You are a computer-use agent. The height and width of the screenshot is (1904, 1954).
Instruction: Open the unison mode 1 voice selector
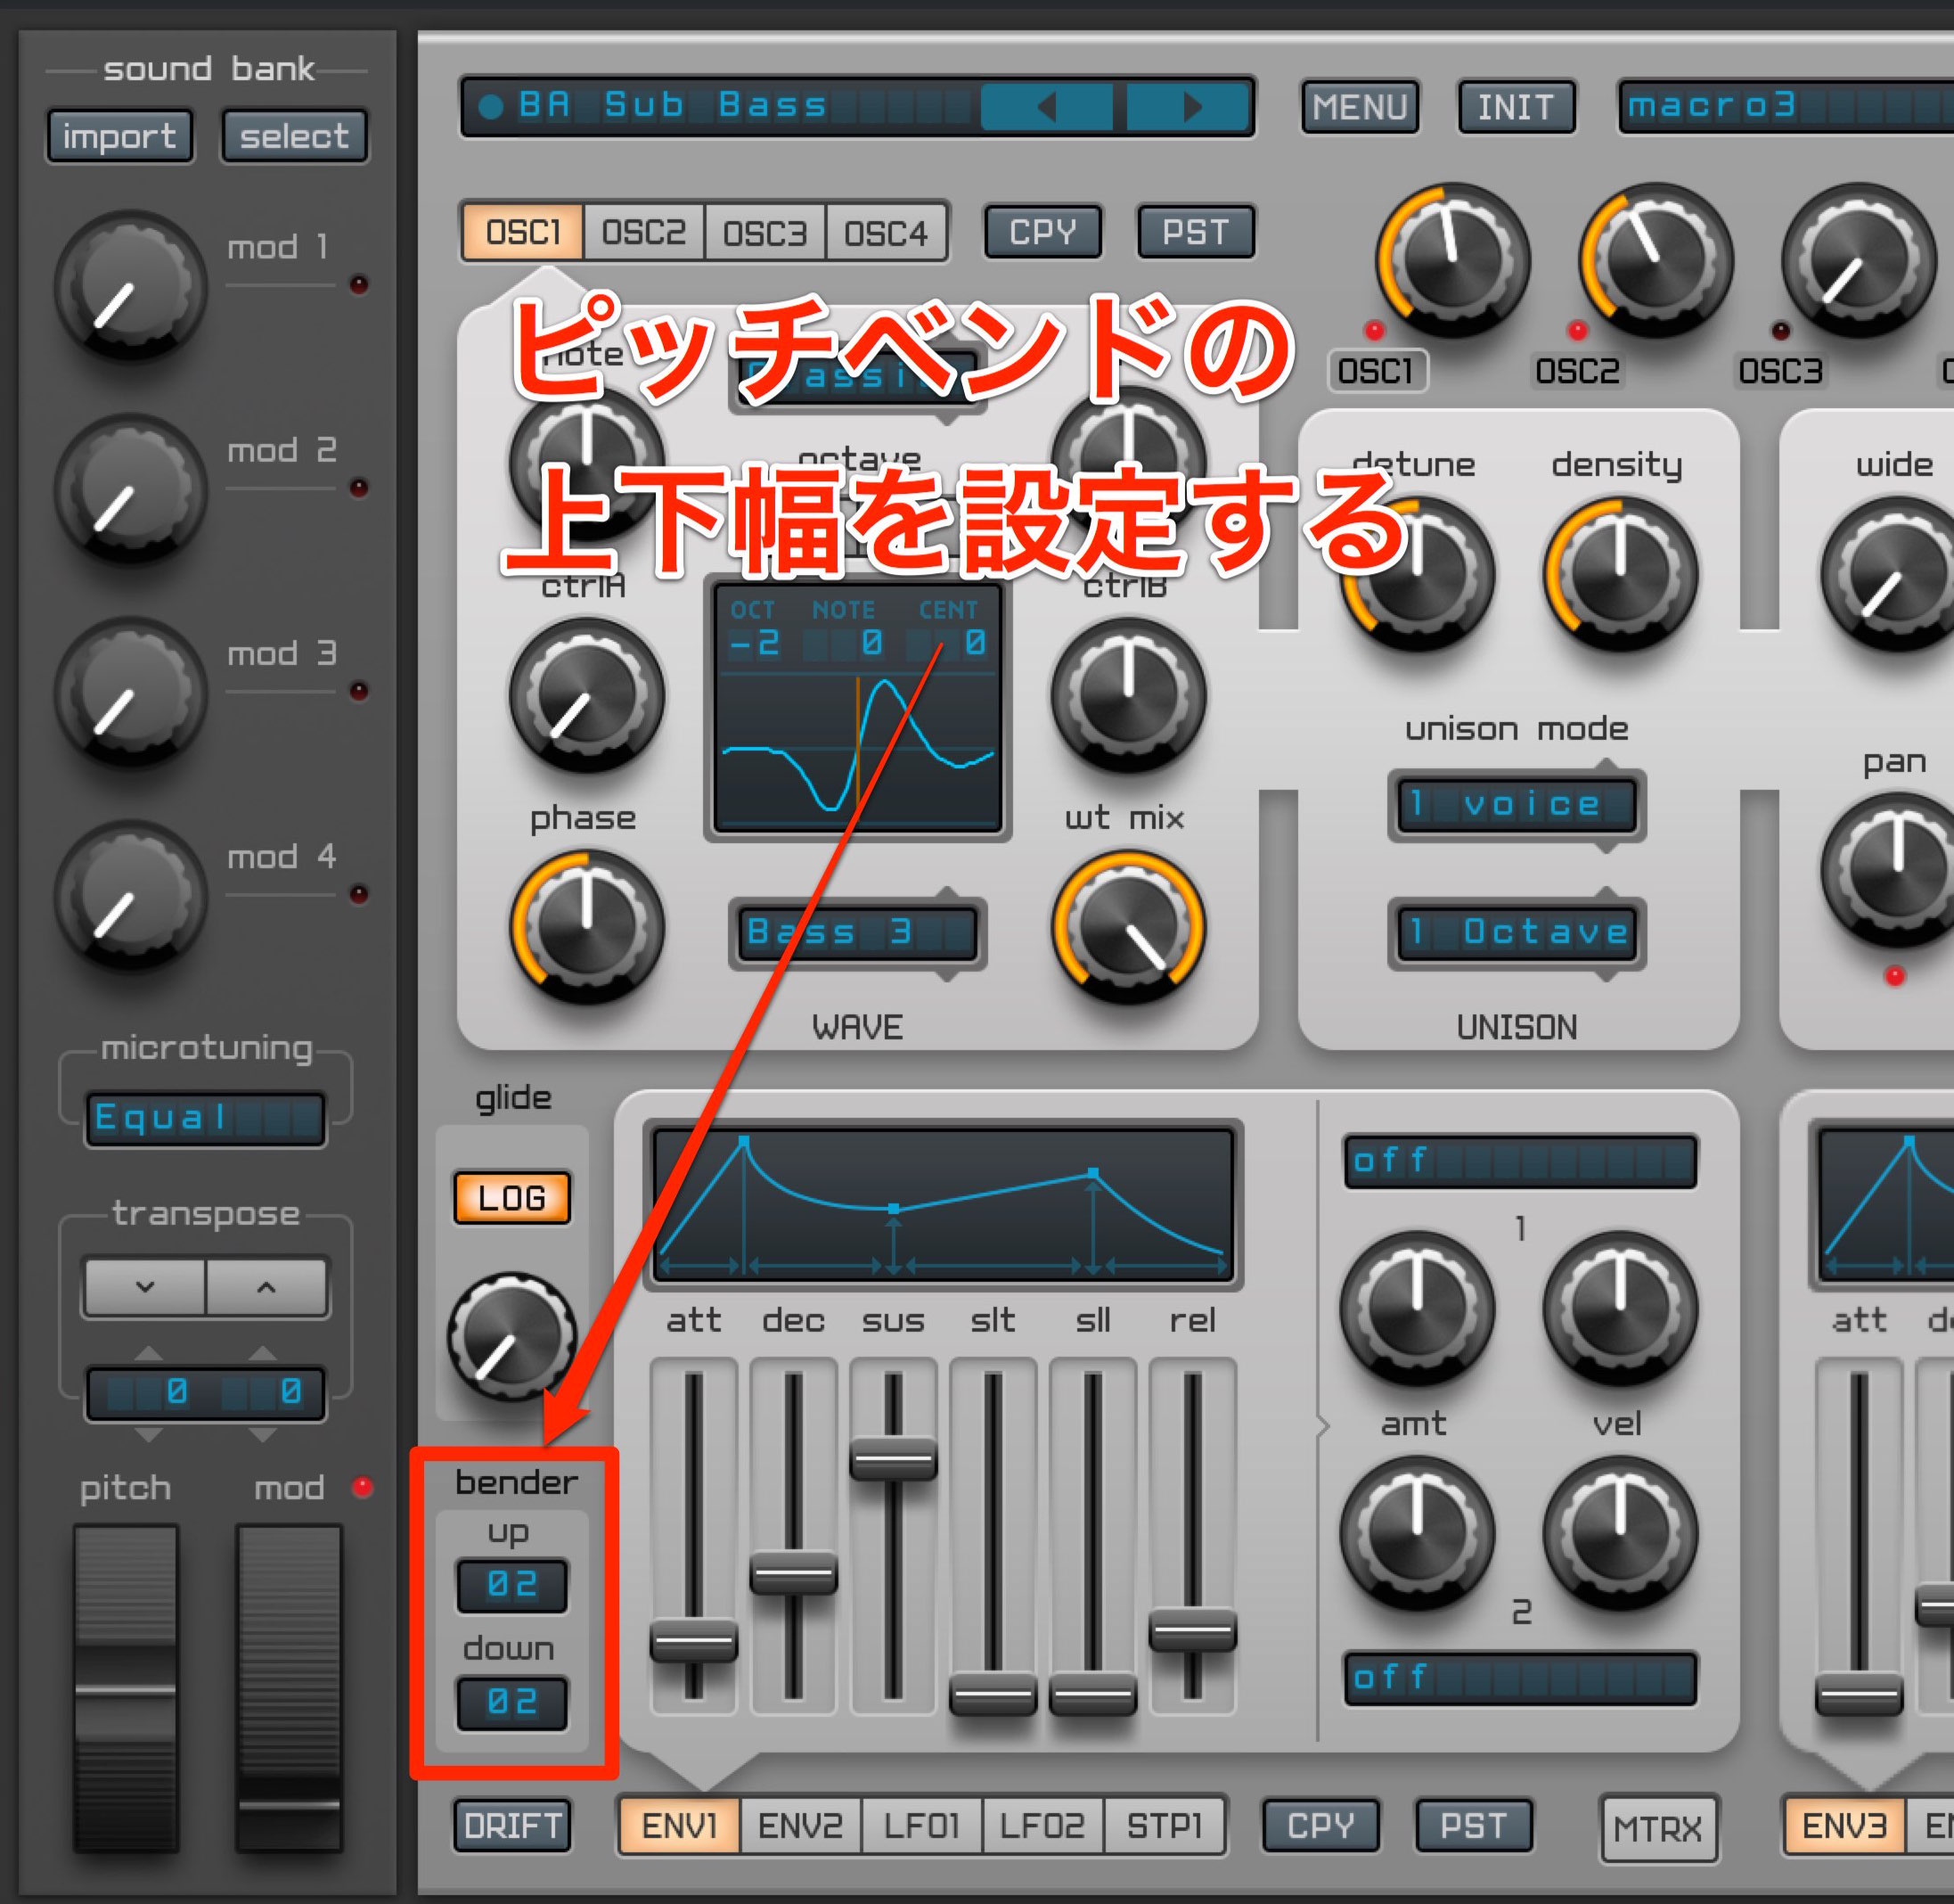1517,805
